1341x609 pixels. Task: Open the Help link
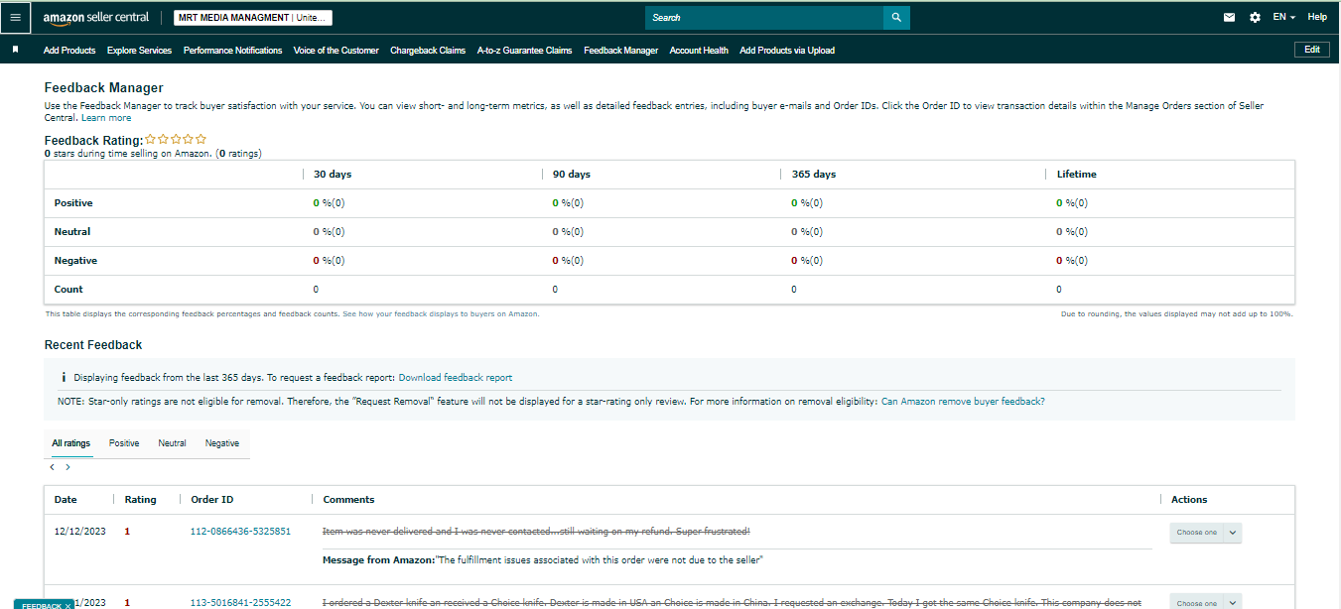[x=1317, y=17]
